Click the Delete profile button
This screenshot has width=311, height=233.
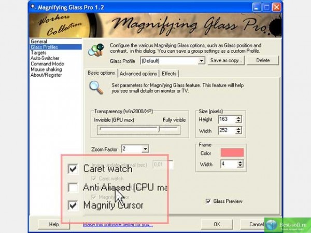pos(263,60)
